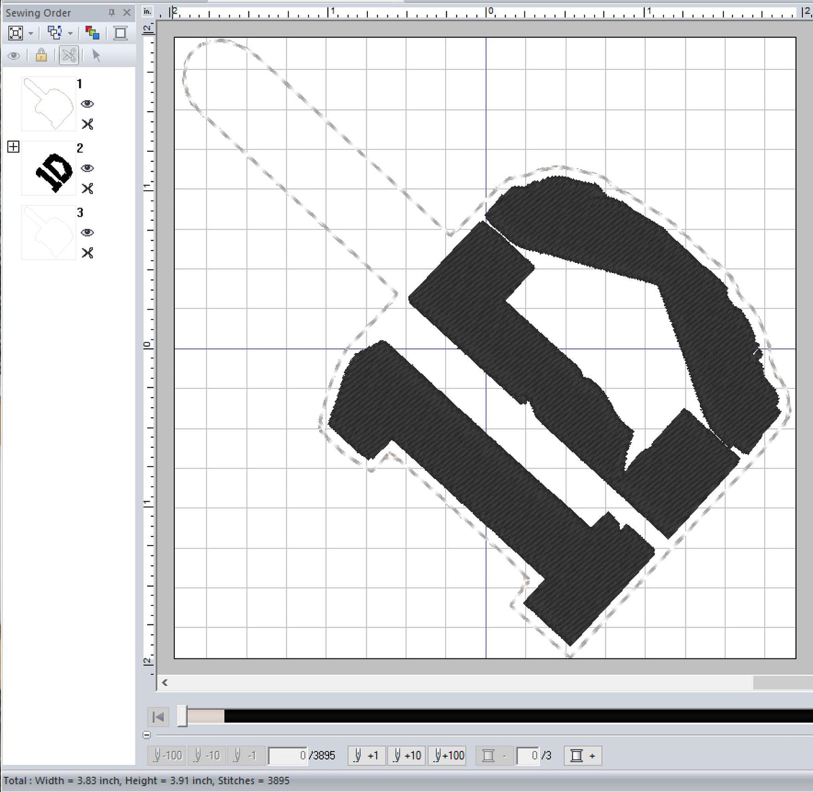
Task: Advance the needle by +10 stitches
Action: click(407, 755)
